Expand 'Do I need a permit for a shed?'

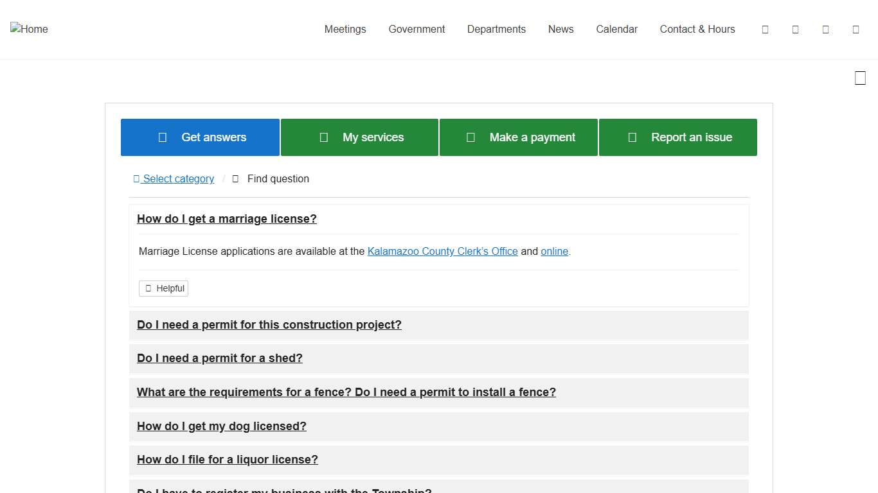click(220, 358)
